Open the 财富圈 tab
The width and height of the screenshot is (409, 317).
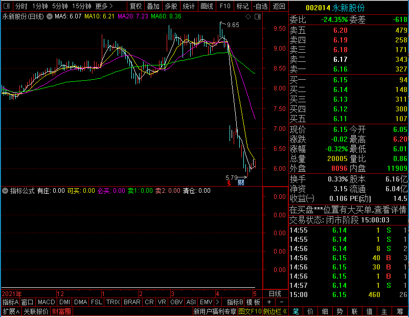click(x=61, y=311)
